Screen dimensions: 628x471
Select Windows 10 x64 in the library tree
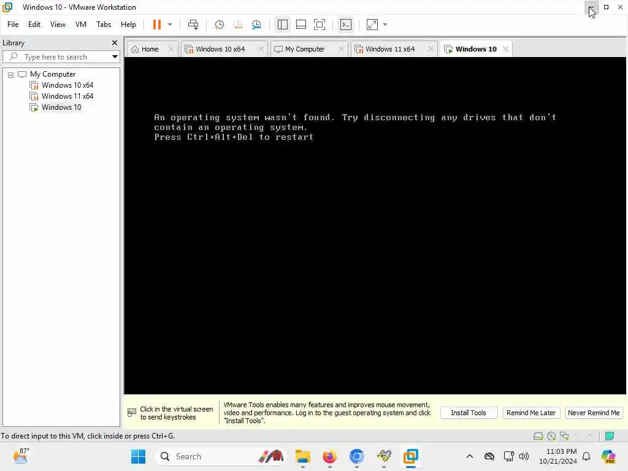(x=67, y=85)
